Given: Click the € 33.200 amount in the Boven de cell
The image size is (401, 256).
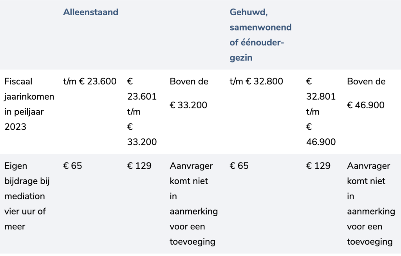Looking at the screenshot, I should pos(188,105).
